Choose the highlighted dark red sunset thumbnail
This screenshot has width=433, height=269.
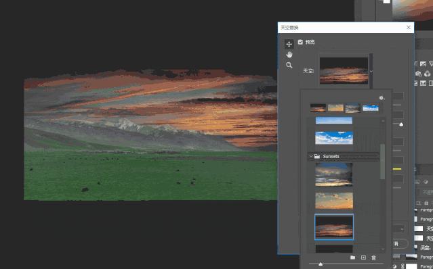(334, 227)
